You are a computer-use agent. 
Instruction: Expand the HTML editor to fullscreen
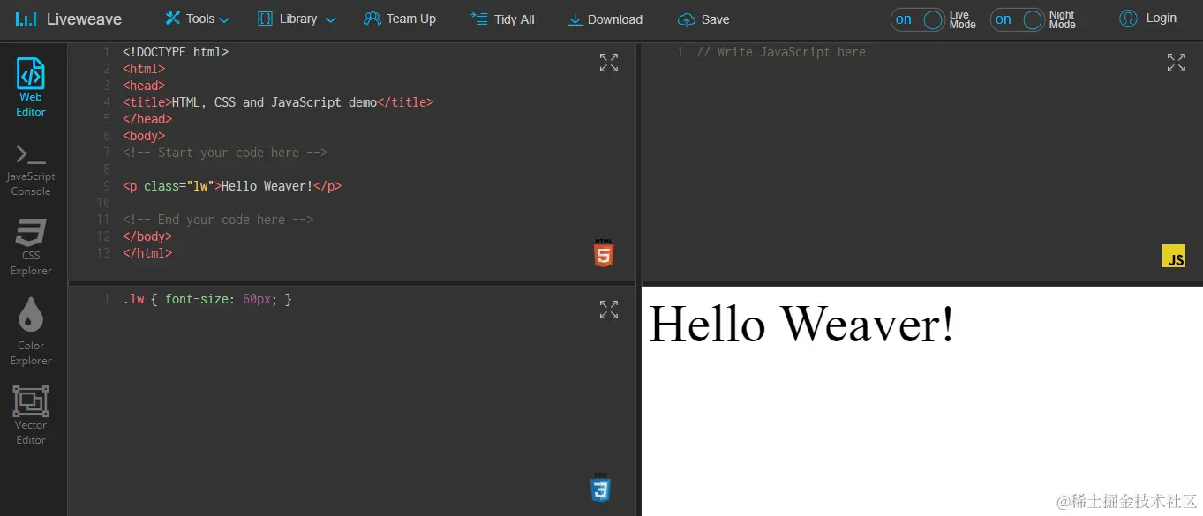(608, 63)
